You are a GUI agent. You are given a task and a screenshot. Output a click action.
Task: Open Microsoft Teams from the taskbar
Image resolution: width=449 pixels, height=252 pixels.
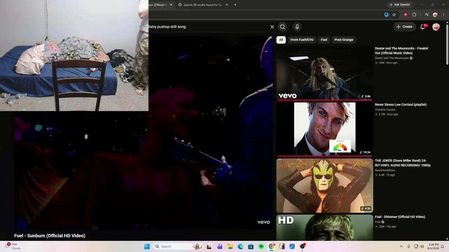click(220, 246)
